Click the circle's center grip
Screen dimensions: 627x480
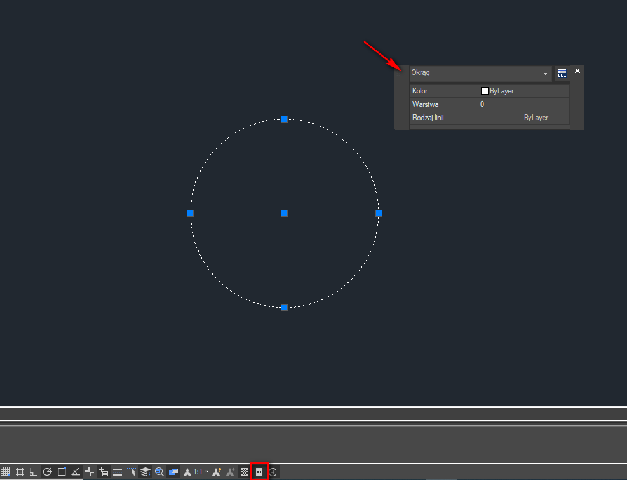[284, 213]
